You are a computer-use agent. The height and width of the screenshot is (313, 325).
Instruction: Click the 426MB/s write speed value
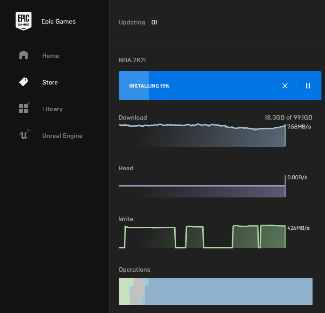[x=298, y=228]
